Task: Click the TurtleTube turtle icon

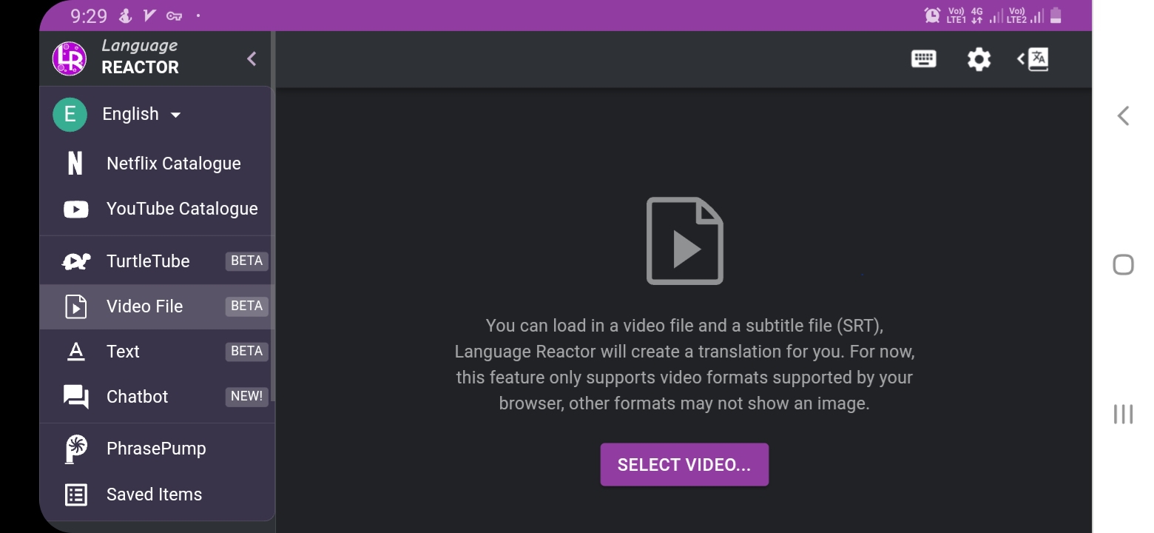Action: tap(75, 261)
